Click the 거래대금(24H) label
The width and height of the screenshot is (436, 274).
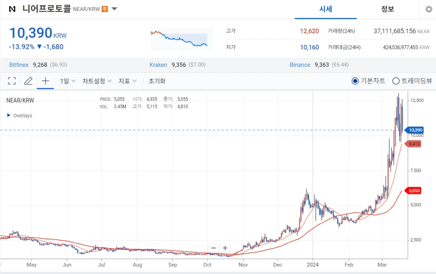click(344, 47)
